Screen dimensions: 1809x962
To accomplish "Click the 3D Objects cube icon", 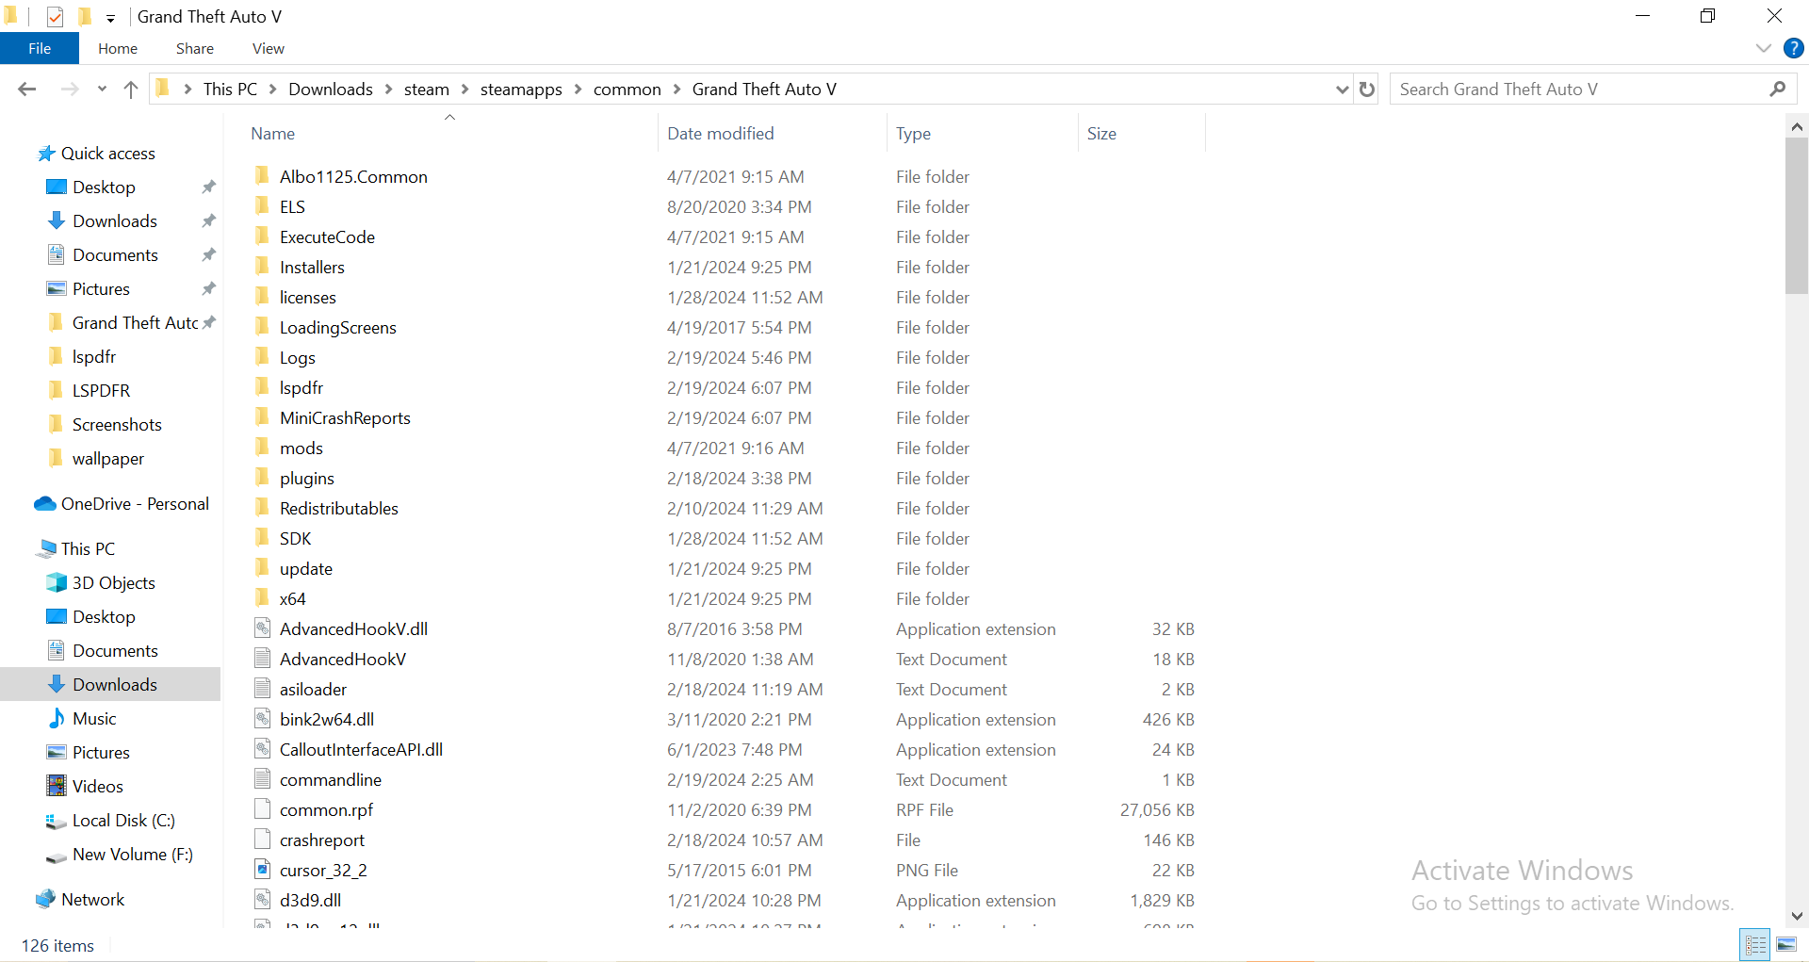I will (x=57, y=583).
